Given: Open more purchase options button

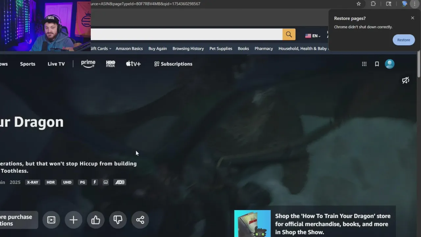Looking at the screenshot, I should coord(19,220).
